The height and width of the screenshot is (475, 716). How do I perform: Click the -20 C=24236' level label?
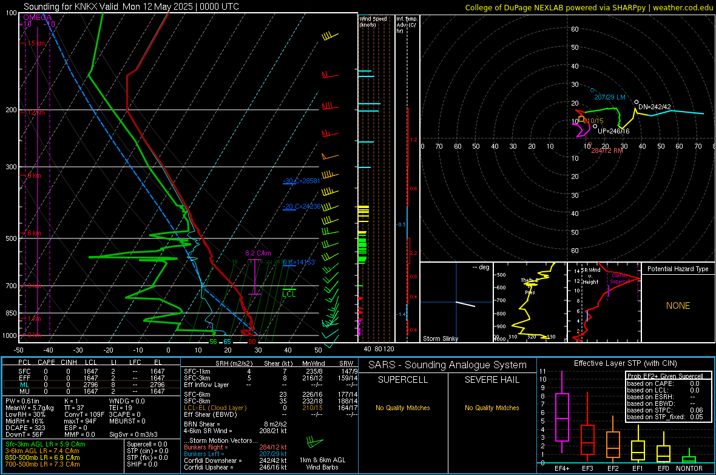point(302,206)
